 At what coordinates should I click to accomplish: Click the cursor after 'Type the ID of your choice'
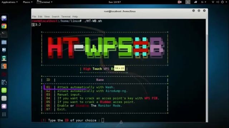(103, 120)
